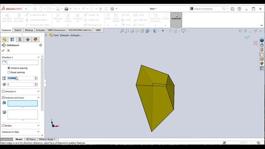Open the Help question mark in title bar
Image resolution: width=265 pixels, height=149 pixels.
pyautogui.click(x=239, y=9)
